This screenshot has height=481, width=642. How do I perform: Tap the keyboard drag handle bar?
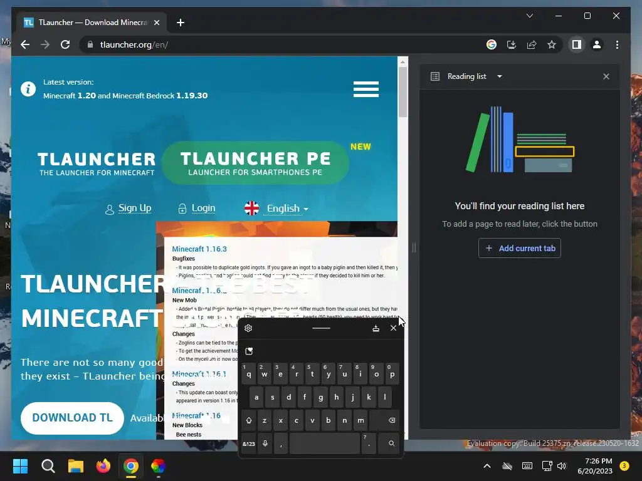(x=321, y=328)
